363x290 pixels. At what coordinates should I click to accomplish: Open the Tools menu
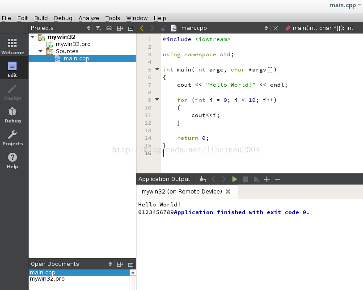[113, 18]
